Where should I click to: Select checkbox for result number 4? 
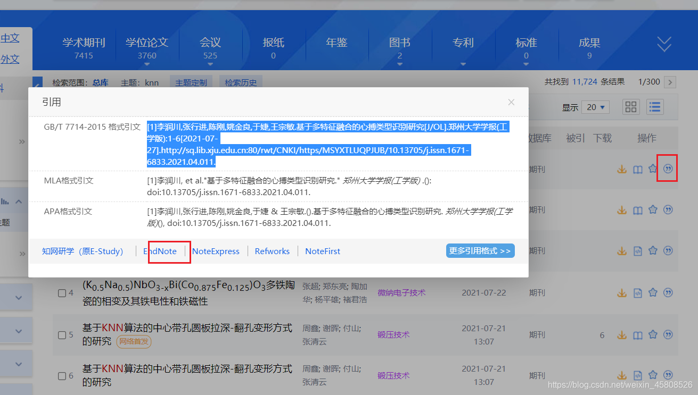point(62,293)
